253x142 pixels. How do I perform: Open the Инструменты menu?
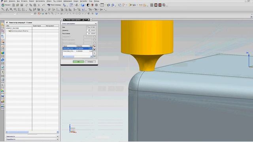(40, 1)
